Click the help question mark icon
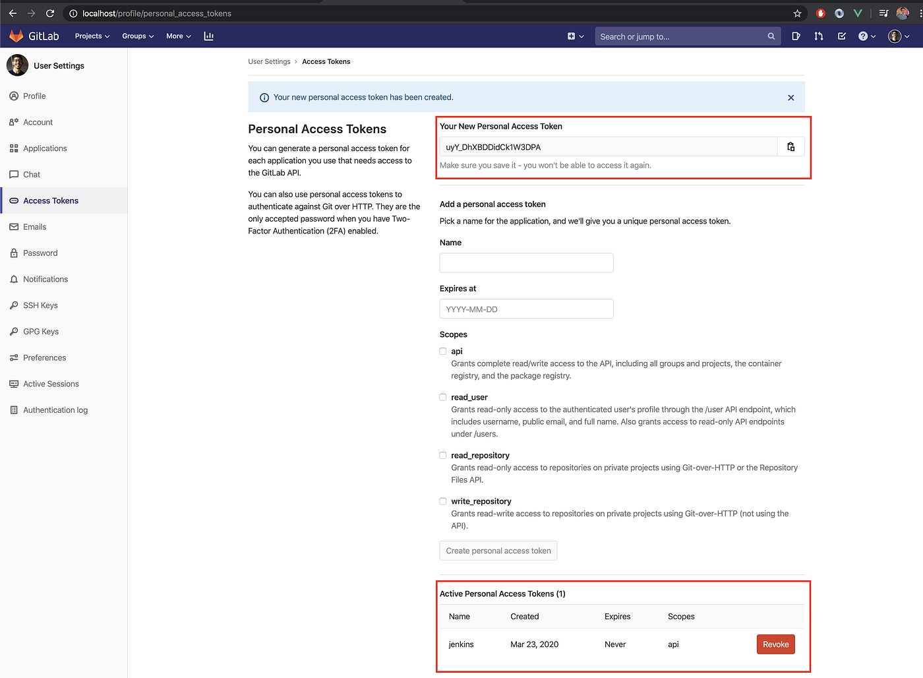923x678 pixels. [862, 36]
